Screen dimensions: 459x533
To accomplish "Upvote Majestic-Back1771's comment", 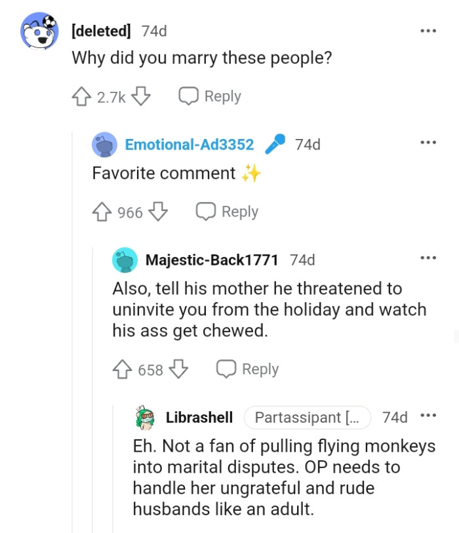I will 123,369.
